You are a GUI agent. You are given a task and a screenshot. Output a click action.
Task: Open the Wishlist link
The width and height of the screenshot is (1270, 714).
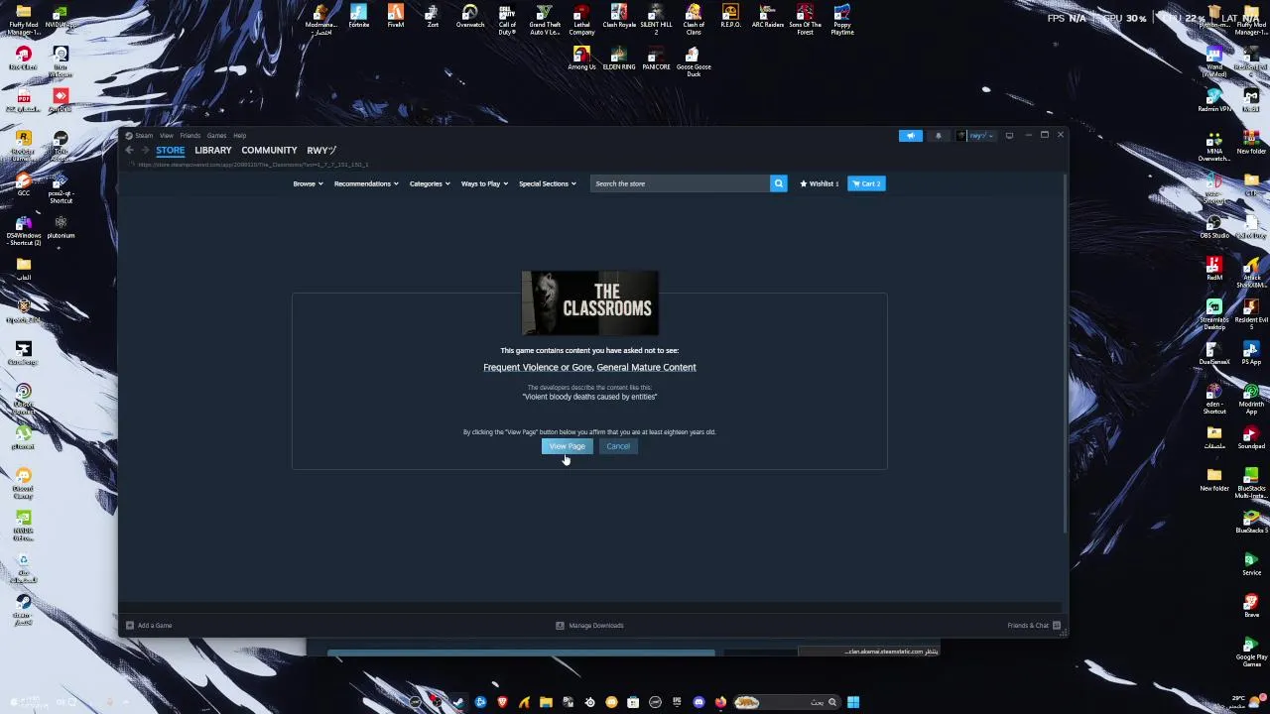click(x=820, y=183)
